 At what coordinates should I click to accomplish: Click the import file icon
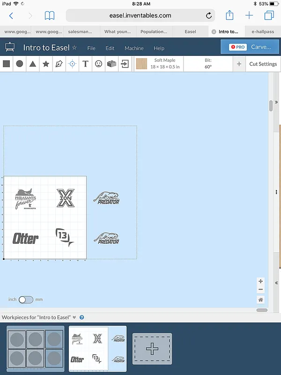(x=125, y=64)
